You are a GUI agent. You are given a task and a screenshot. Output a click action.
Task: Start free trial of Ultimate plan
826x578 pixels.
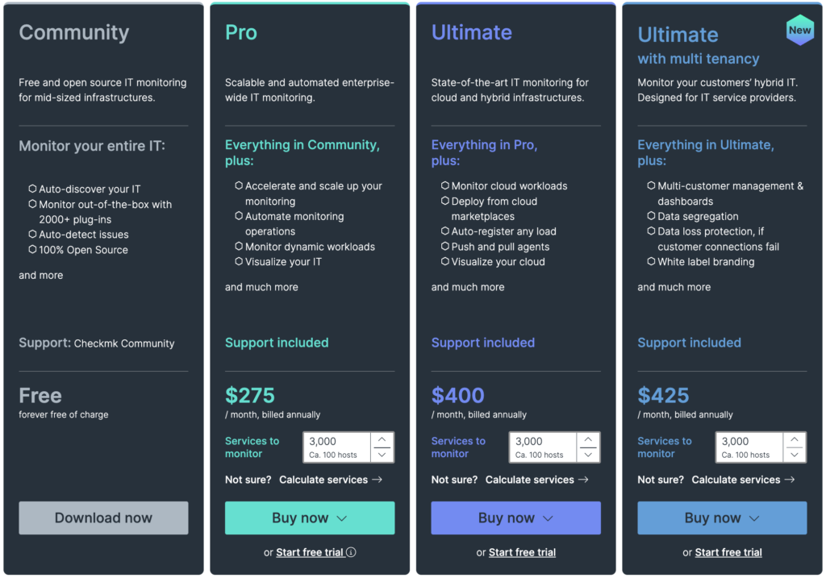tap(522, 553)
